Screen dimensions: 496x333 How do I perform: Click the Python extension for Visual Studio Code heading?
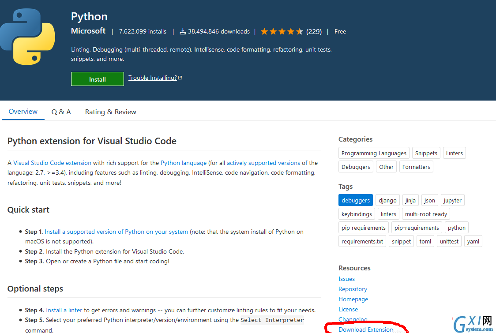92,141
